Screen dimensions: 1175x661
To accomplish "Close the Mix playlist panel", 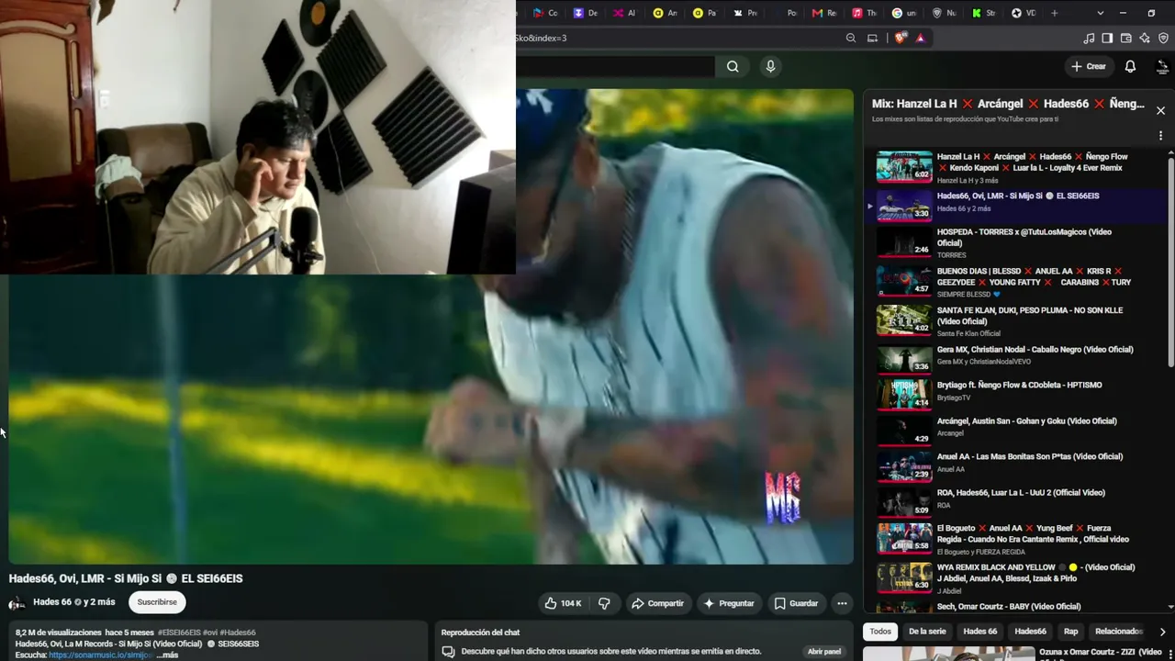I will [1160, 110].
